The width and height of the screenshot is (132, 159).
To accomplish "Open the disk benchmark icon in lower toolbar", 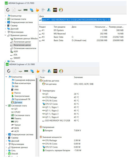I will point(20,71).
